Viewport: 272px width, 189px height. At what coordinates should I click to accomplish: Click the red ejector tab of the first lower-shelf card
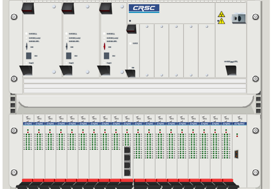(x=28, y=181)
